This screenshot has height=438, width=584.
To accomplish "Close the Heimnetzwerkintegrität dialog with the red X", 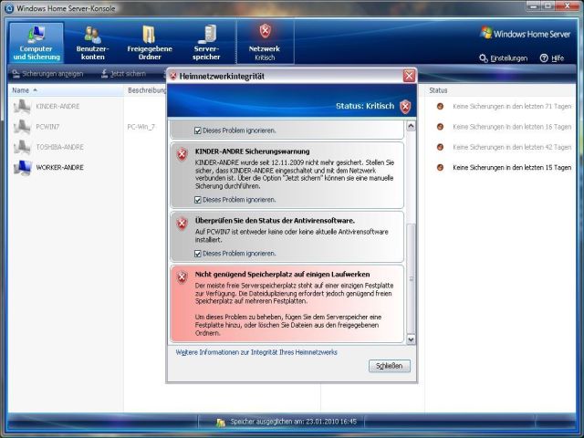I will (409, 76).
